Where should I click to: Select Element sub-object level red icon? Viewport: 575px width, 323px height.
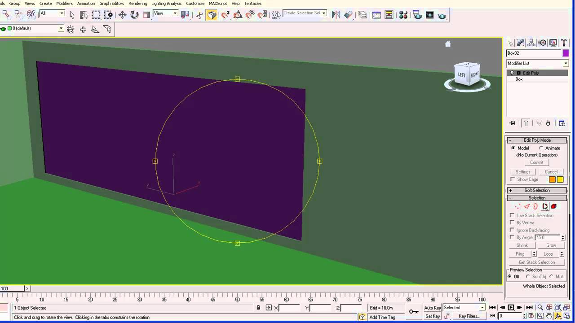[x=554, y=206]
